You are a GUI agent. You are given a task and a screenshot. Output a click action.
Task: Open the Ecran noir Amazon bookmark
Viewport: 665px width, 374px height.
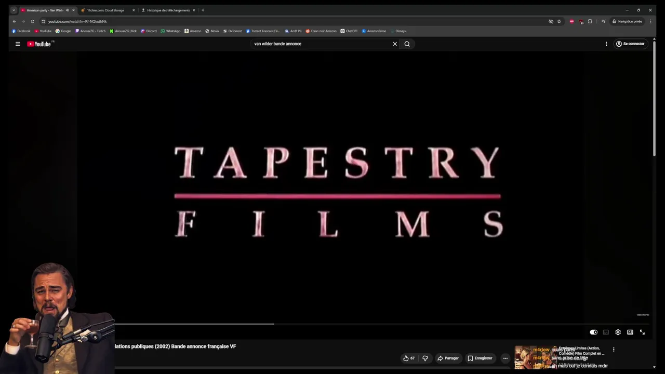[x=321, y=31]
